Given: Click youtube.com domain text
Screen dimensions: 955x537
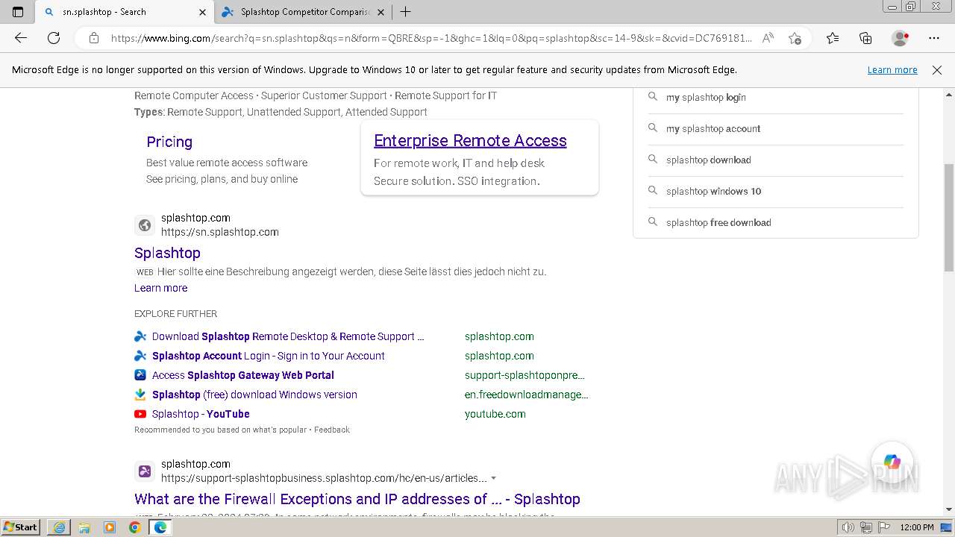Looking at the screenshot, I should pos(495,414).
